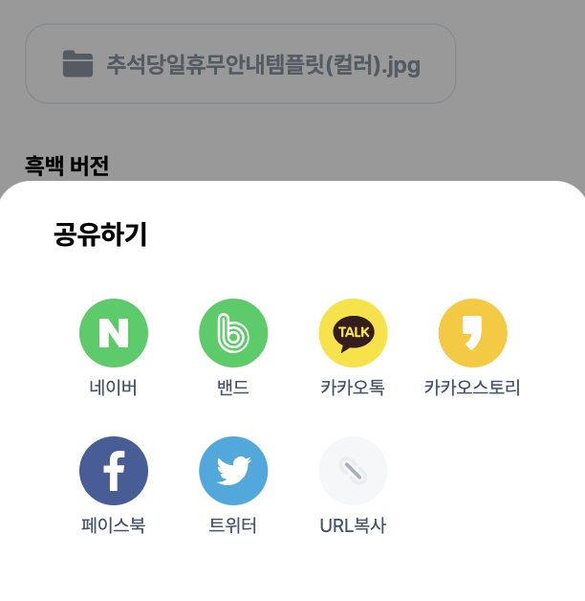Viewport: 585px width, 601px height.
Task: Click the Twitter bird icon
Action: pos(233,471)
